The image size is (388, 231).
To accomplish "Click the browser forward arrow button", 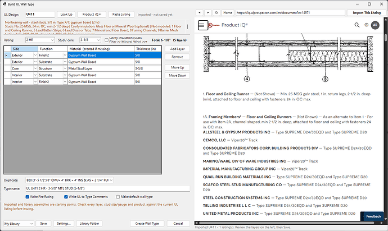I will click(x=208, y=12).
